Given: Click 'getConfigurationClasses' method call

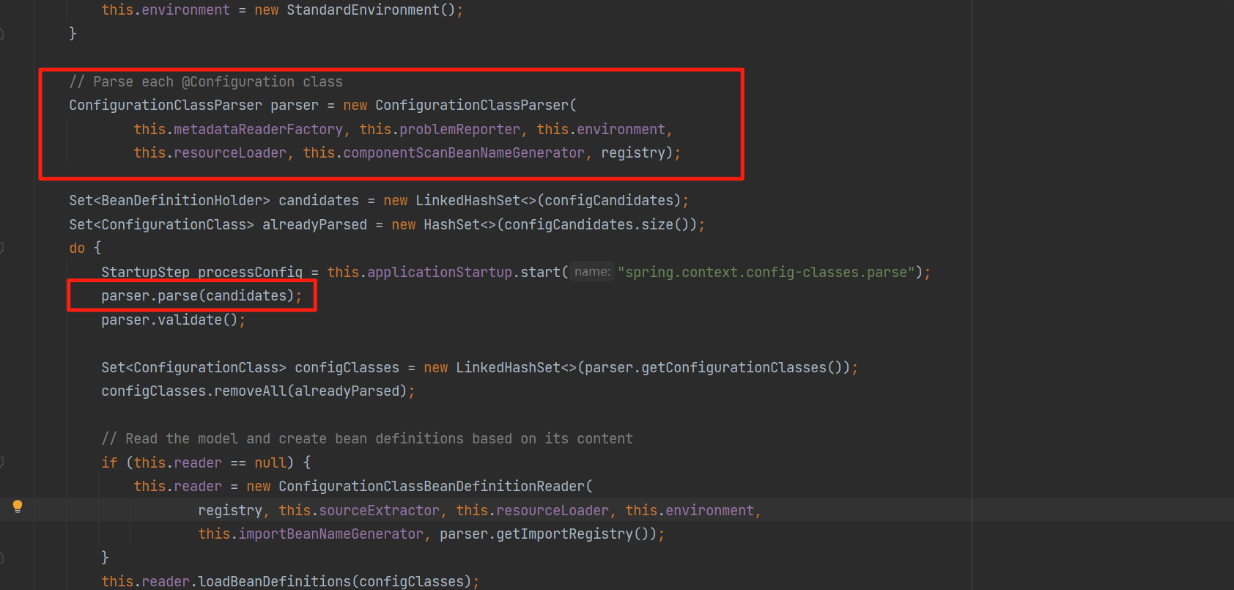Looking at the screenshot, I should coord(734,368).
